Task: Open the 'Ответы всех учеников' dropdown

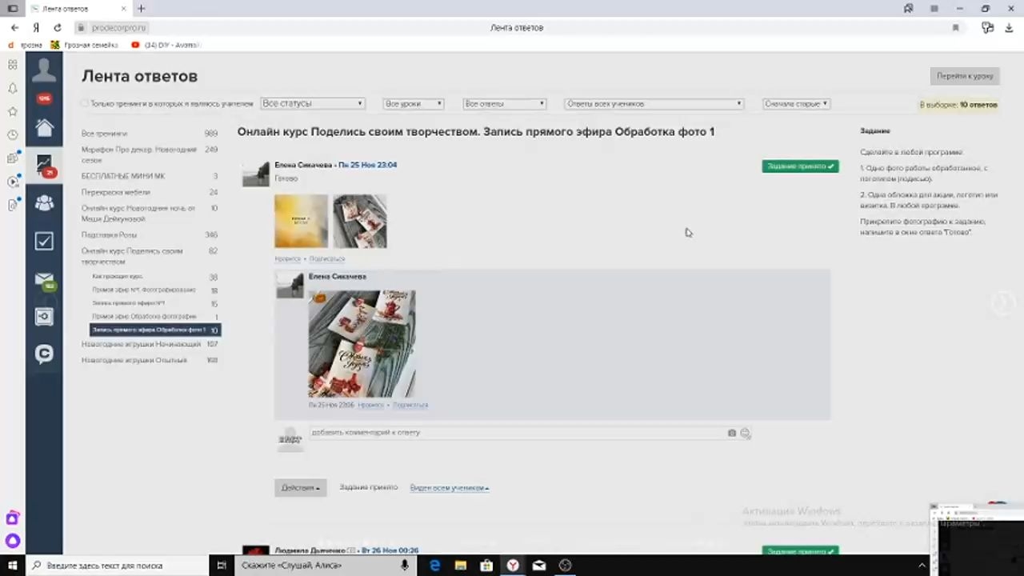Action: (654, 104)
